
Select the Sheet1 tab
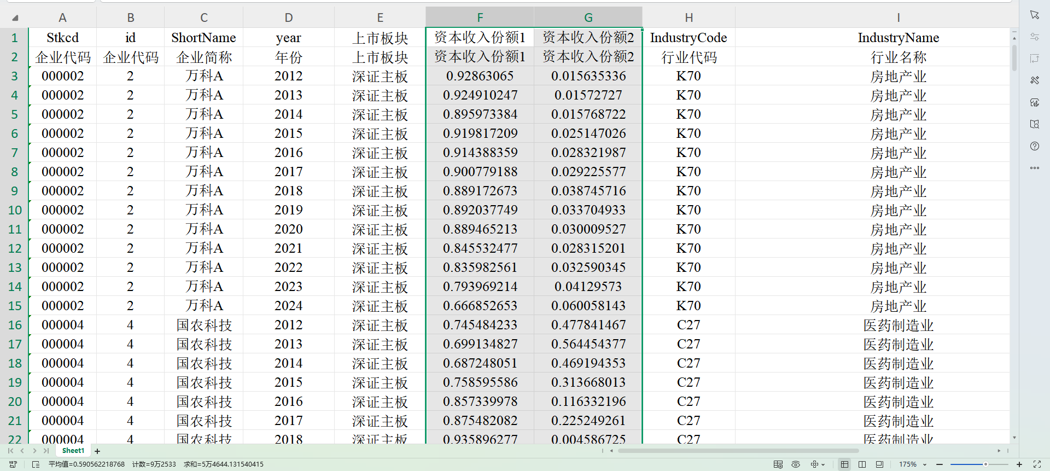point(73,451)
